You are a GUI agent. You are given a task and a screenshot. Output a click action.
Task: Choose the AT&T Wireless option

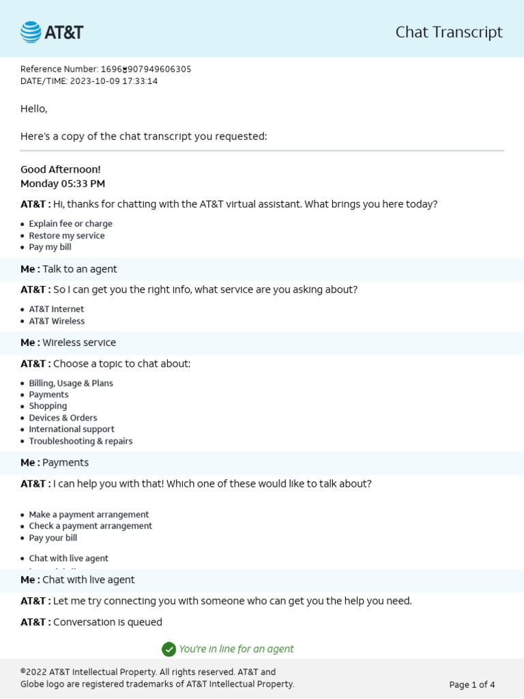coord(57,321)
